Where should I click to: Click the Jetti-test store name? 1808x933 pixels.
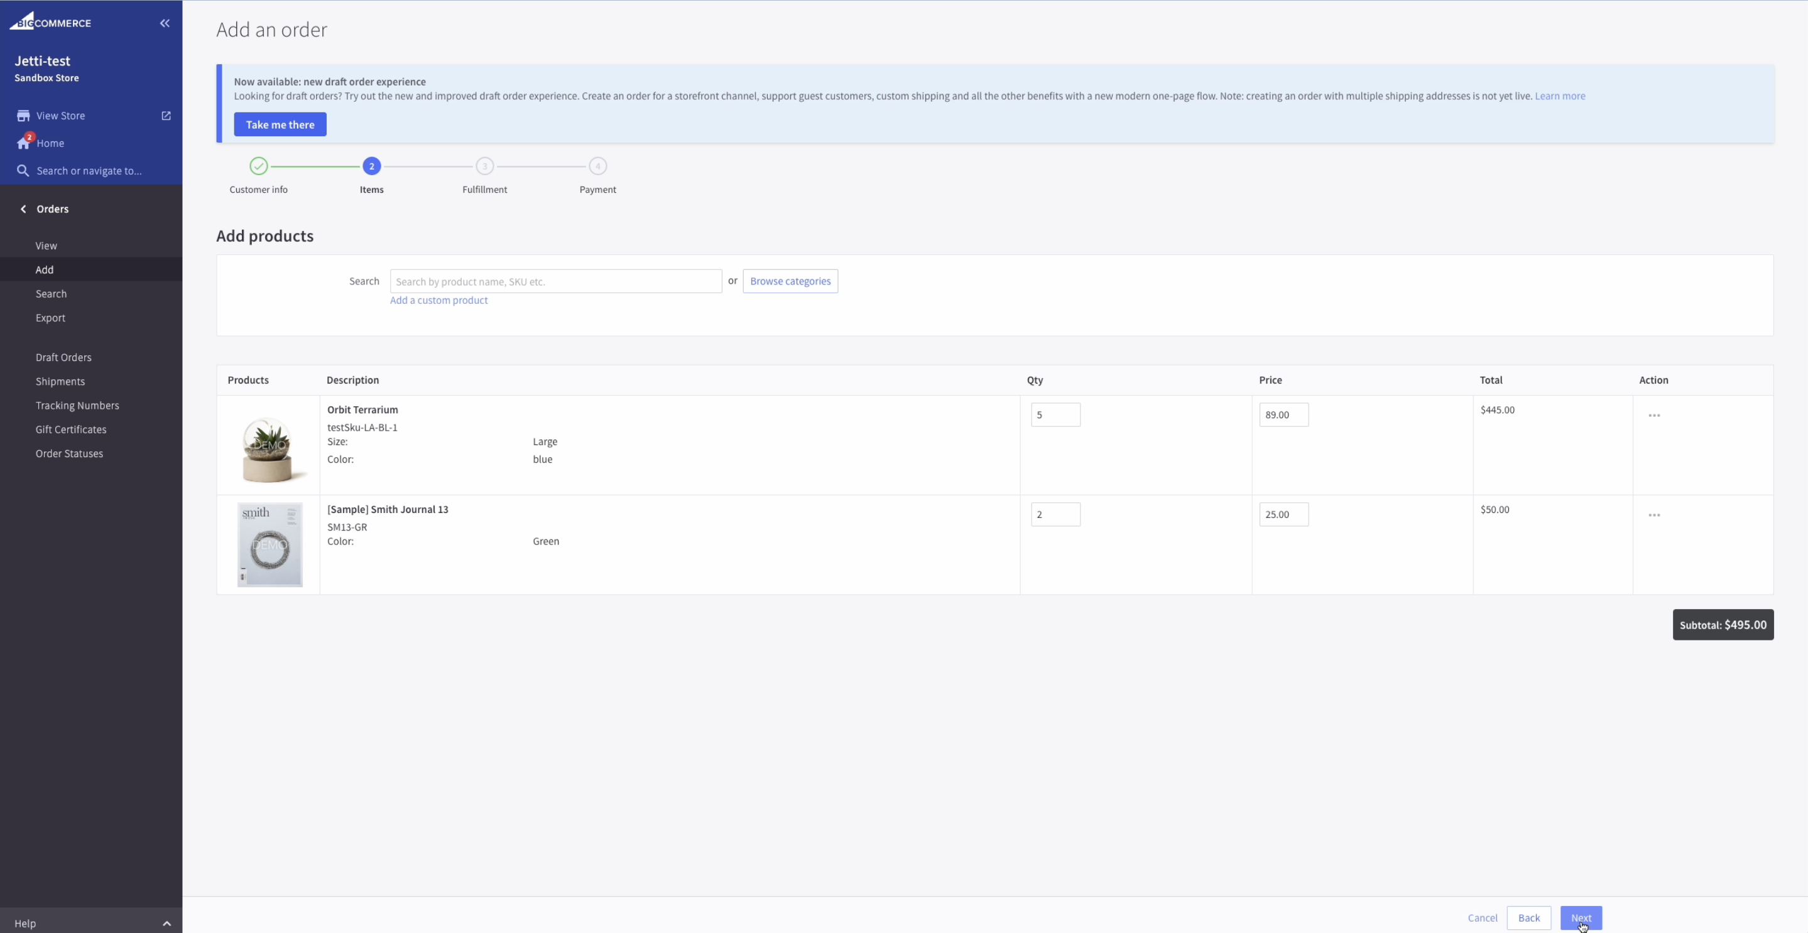point(43,61)
